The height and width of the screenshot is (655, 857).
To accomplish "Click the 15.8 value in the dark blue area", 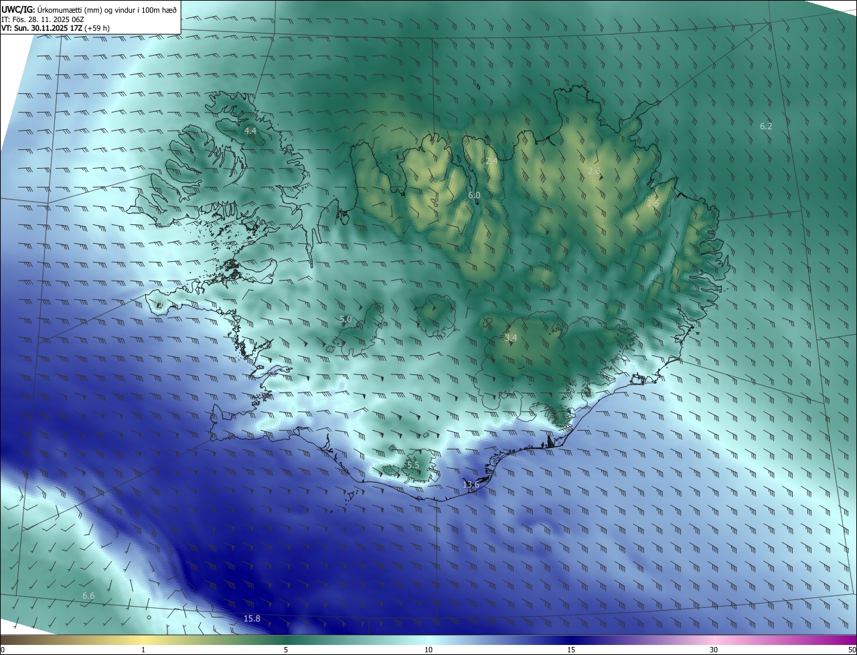I will pos(252,618).
